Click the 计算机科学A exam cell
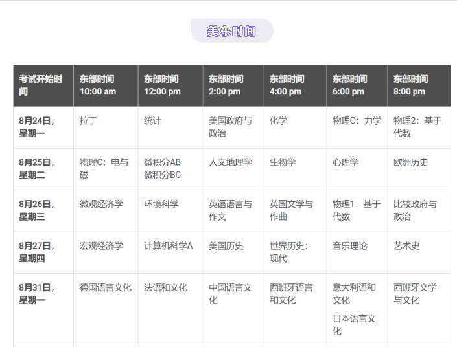This screenshot has width=457, height=354. click(169, 246)
